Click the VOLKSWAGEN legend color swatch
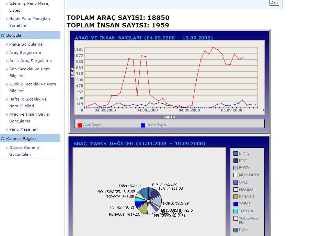 tap(236, 218)
